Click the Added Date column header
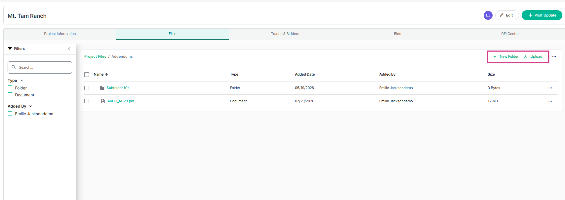Screen dimensions: 565x200 point(305,75)
